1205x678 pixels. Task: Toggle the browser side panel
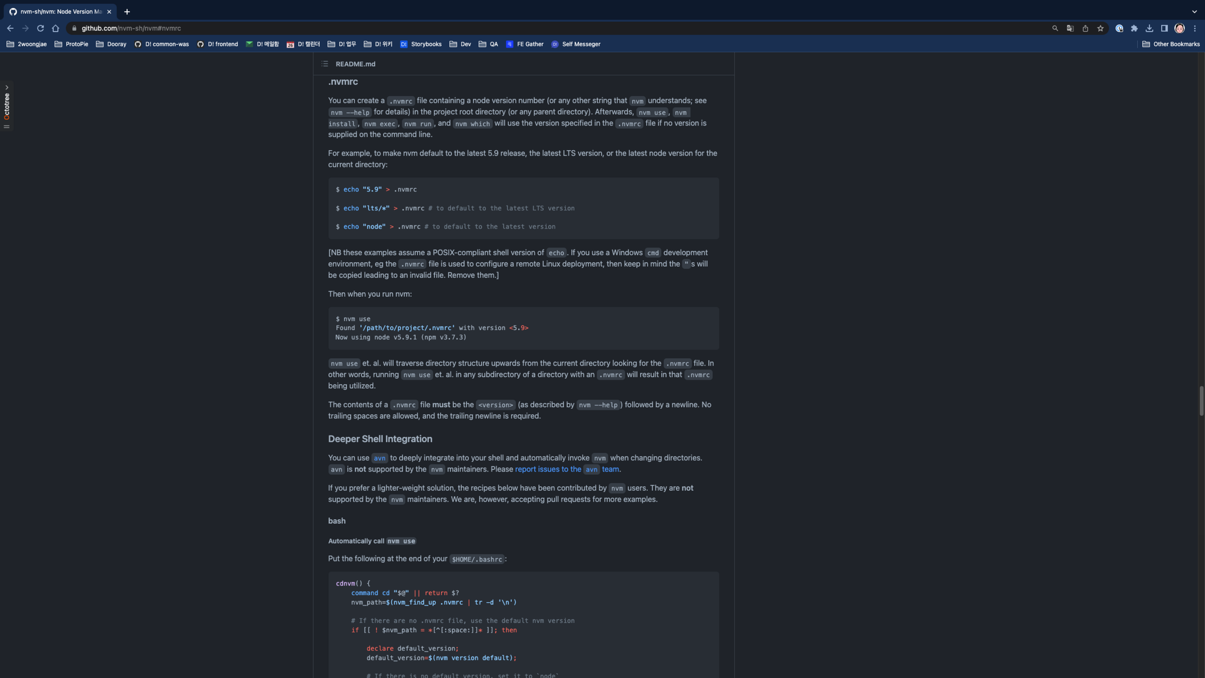tap(1164, 28)
